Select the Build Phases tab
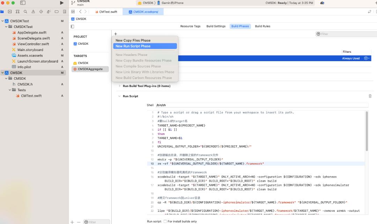Viewport: 377px width, 224px height. point(240,26)
